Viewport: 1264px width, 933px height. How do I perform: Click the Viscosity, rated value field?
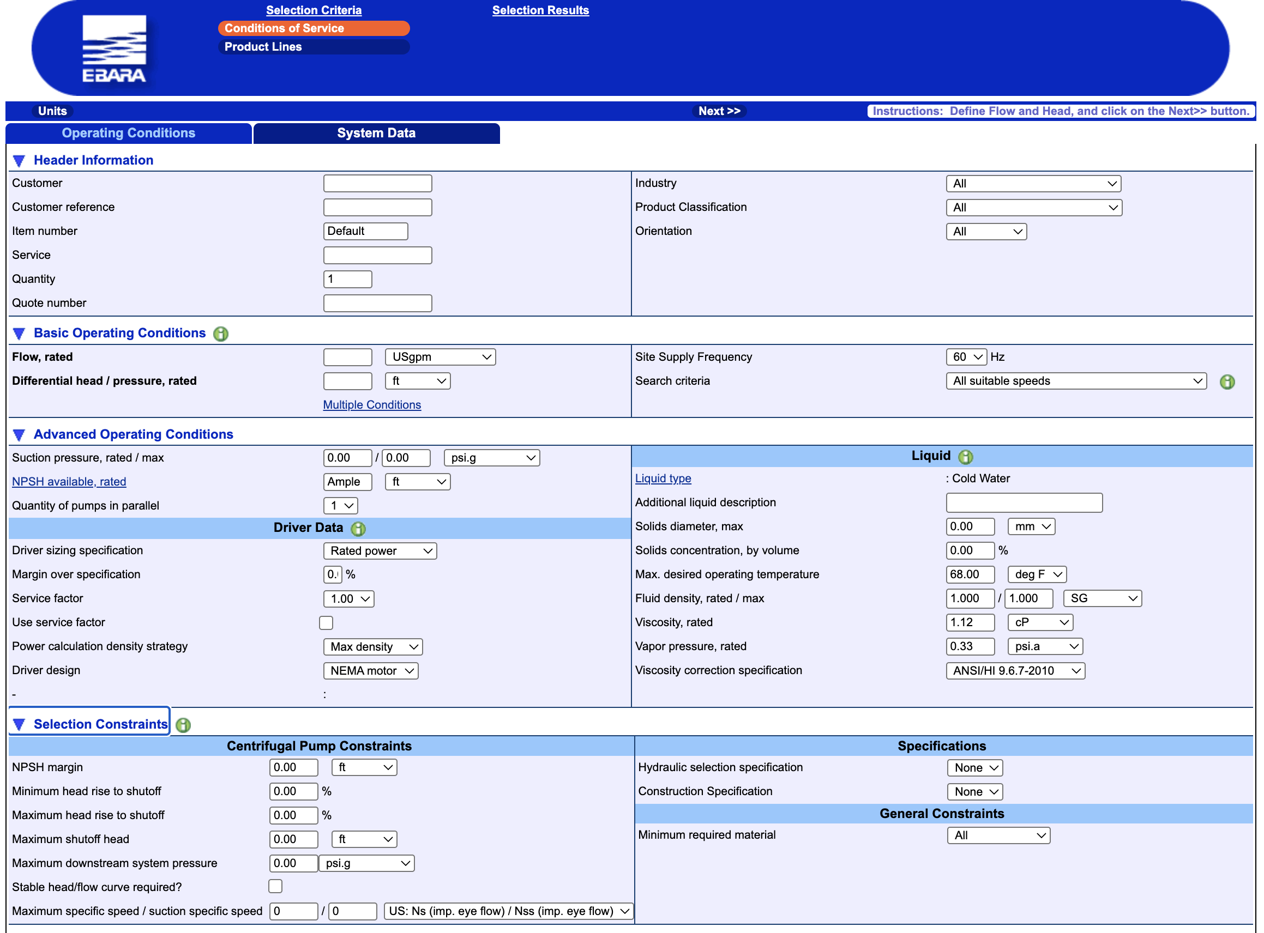[970, 623]
